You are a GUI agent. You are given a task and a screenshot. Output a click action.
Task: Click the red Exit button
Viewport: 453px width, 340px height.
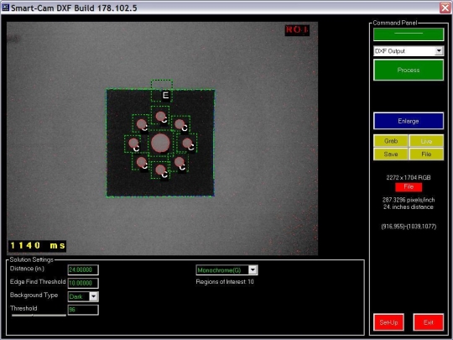click(x=428, y=322)
